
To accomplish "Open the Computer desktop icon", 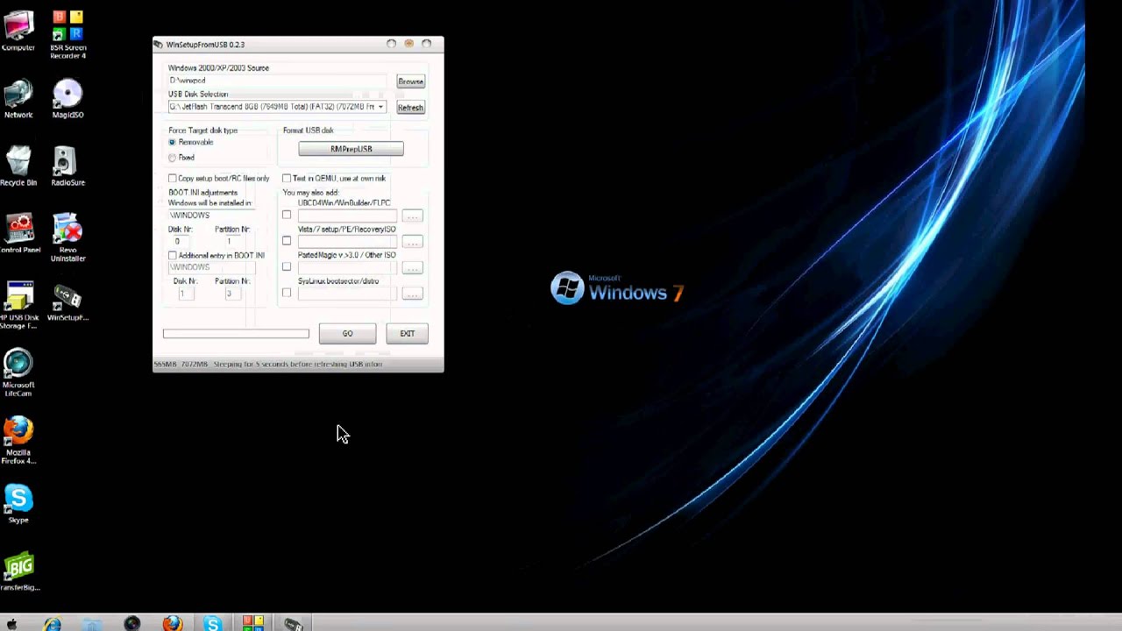I will click(18, 31).
